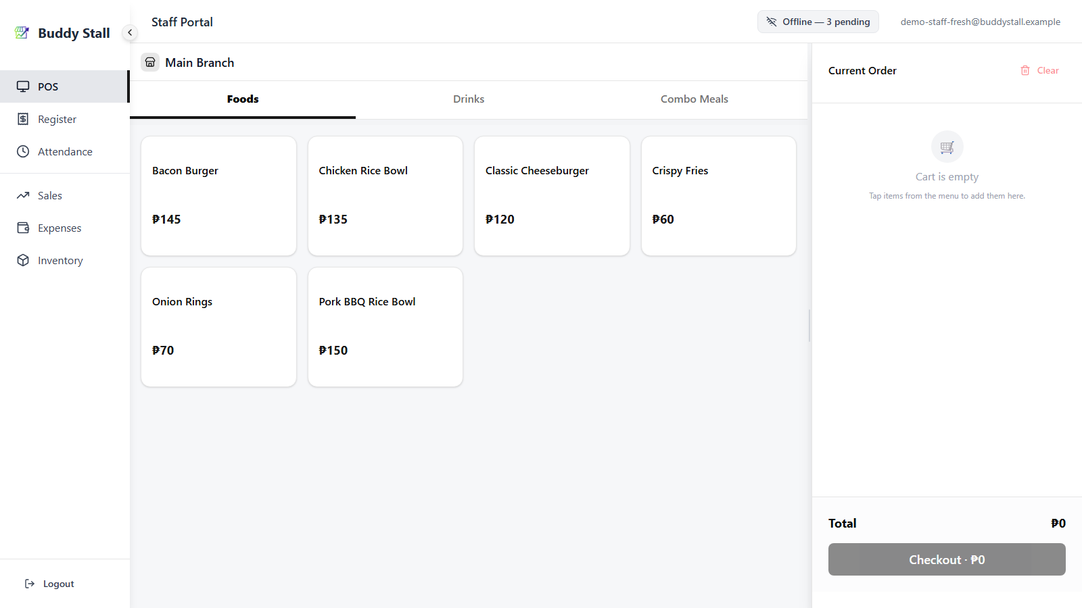
Task: Click the Checkout ₱0 button
Action: (947, 559)
